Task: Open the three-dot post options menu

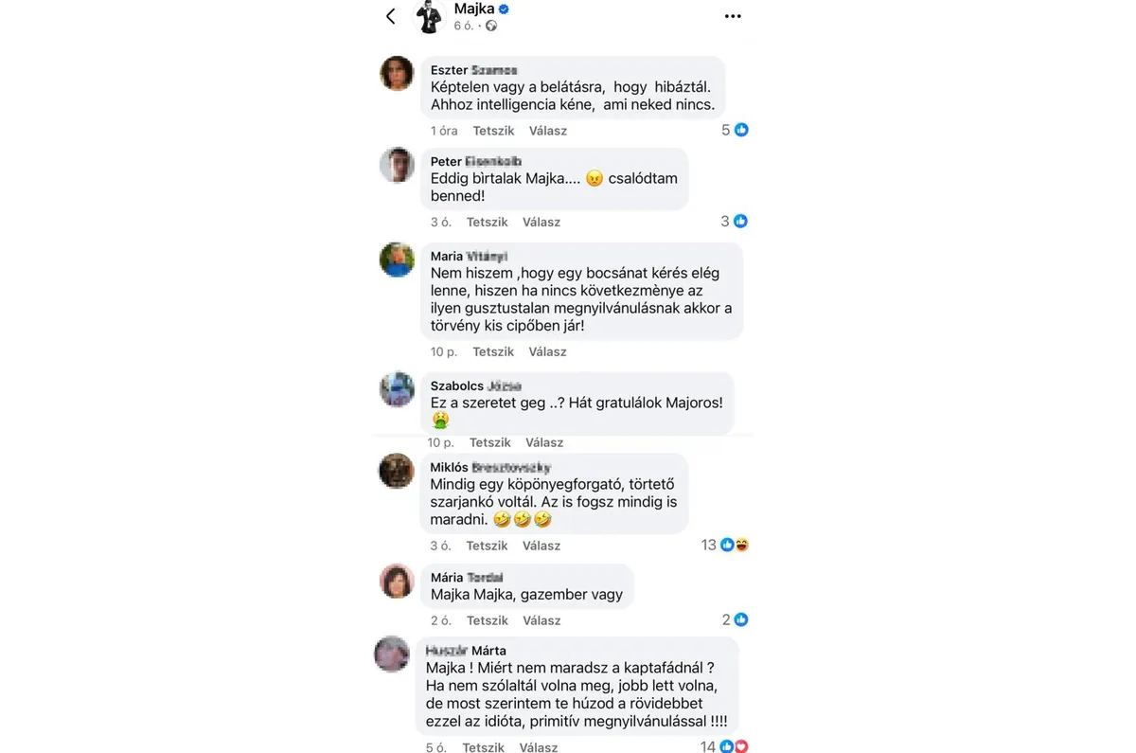Action: click(x=733, y=16)
